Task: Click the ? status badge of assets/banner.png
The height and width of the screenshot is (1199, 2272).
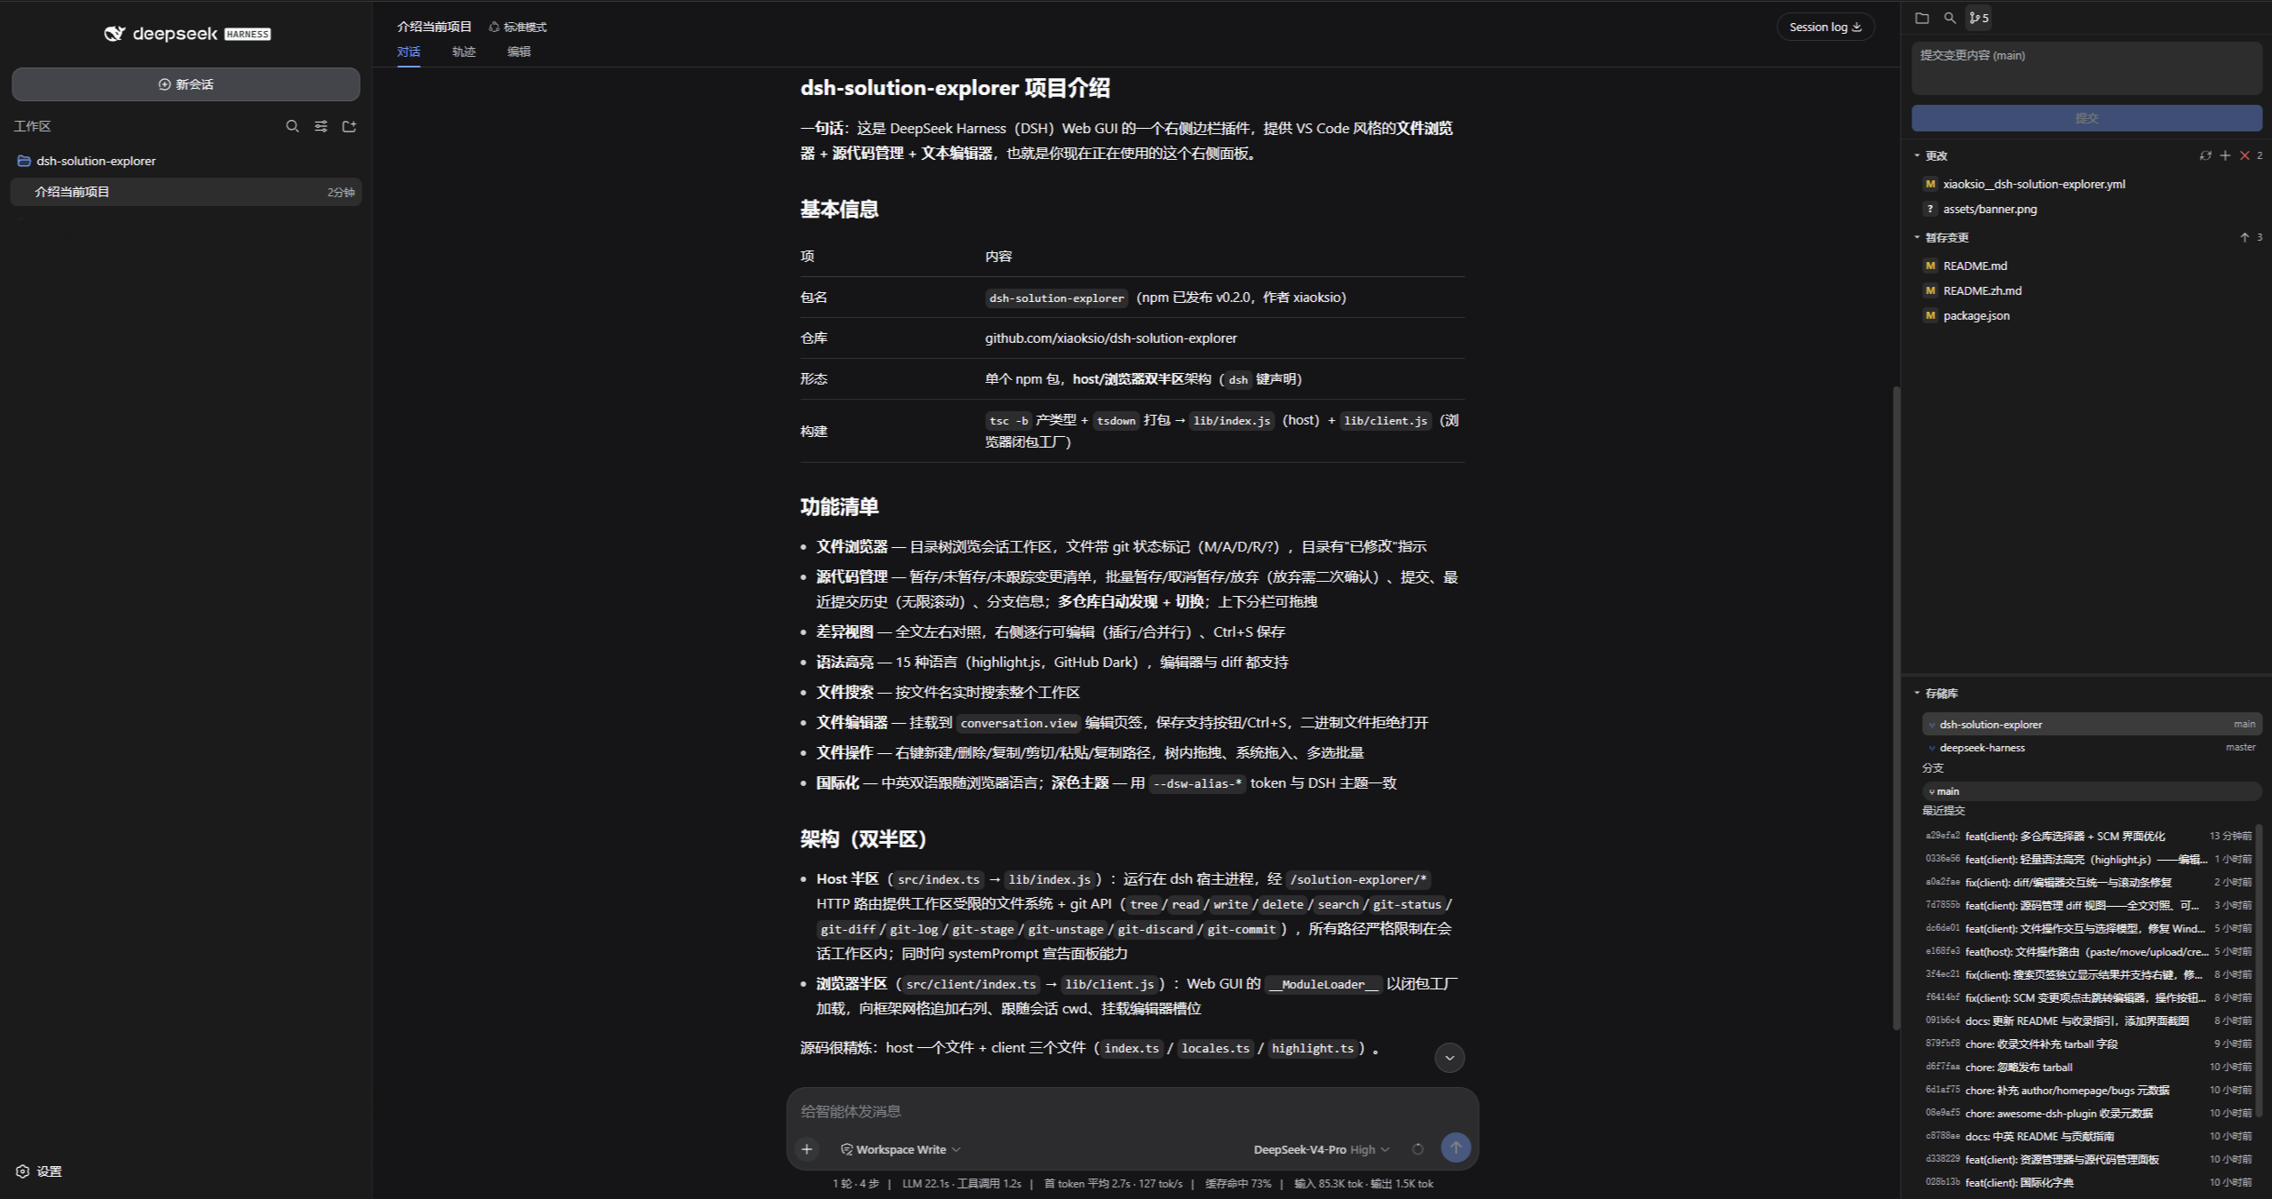Action: [1930, 209]
